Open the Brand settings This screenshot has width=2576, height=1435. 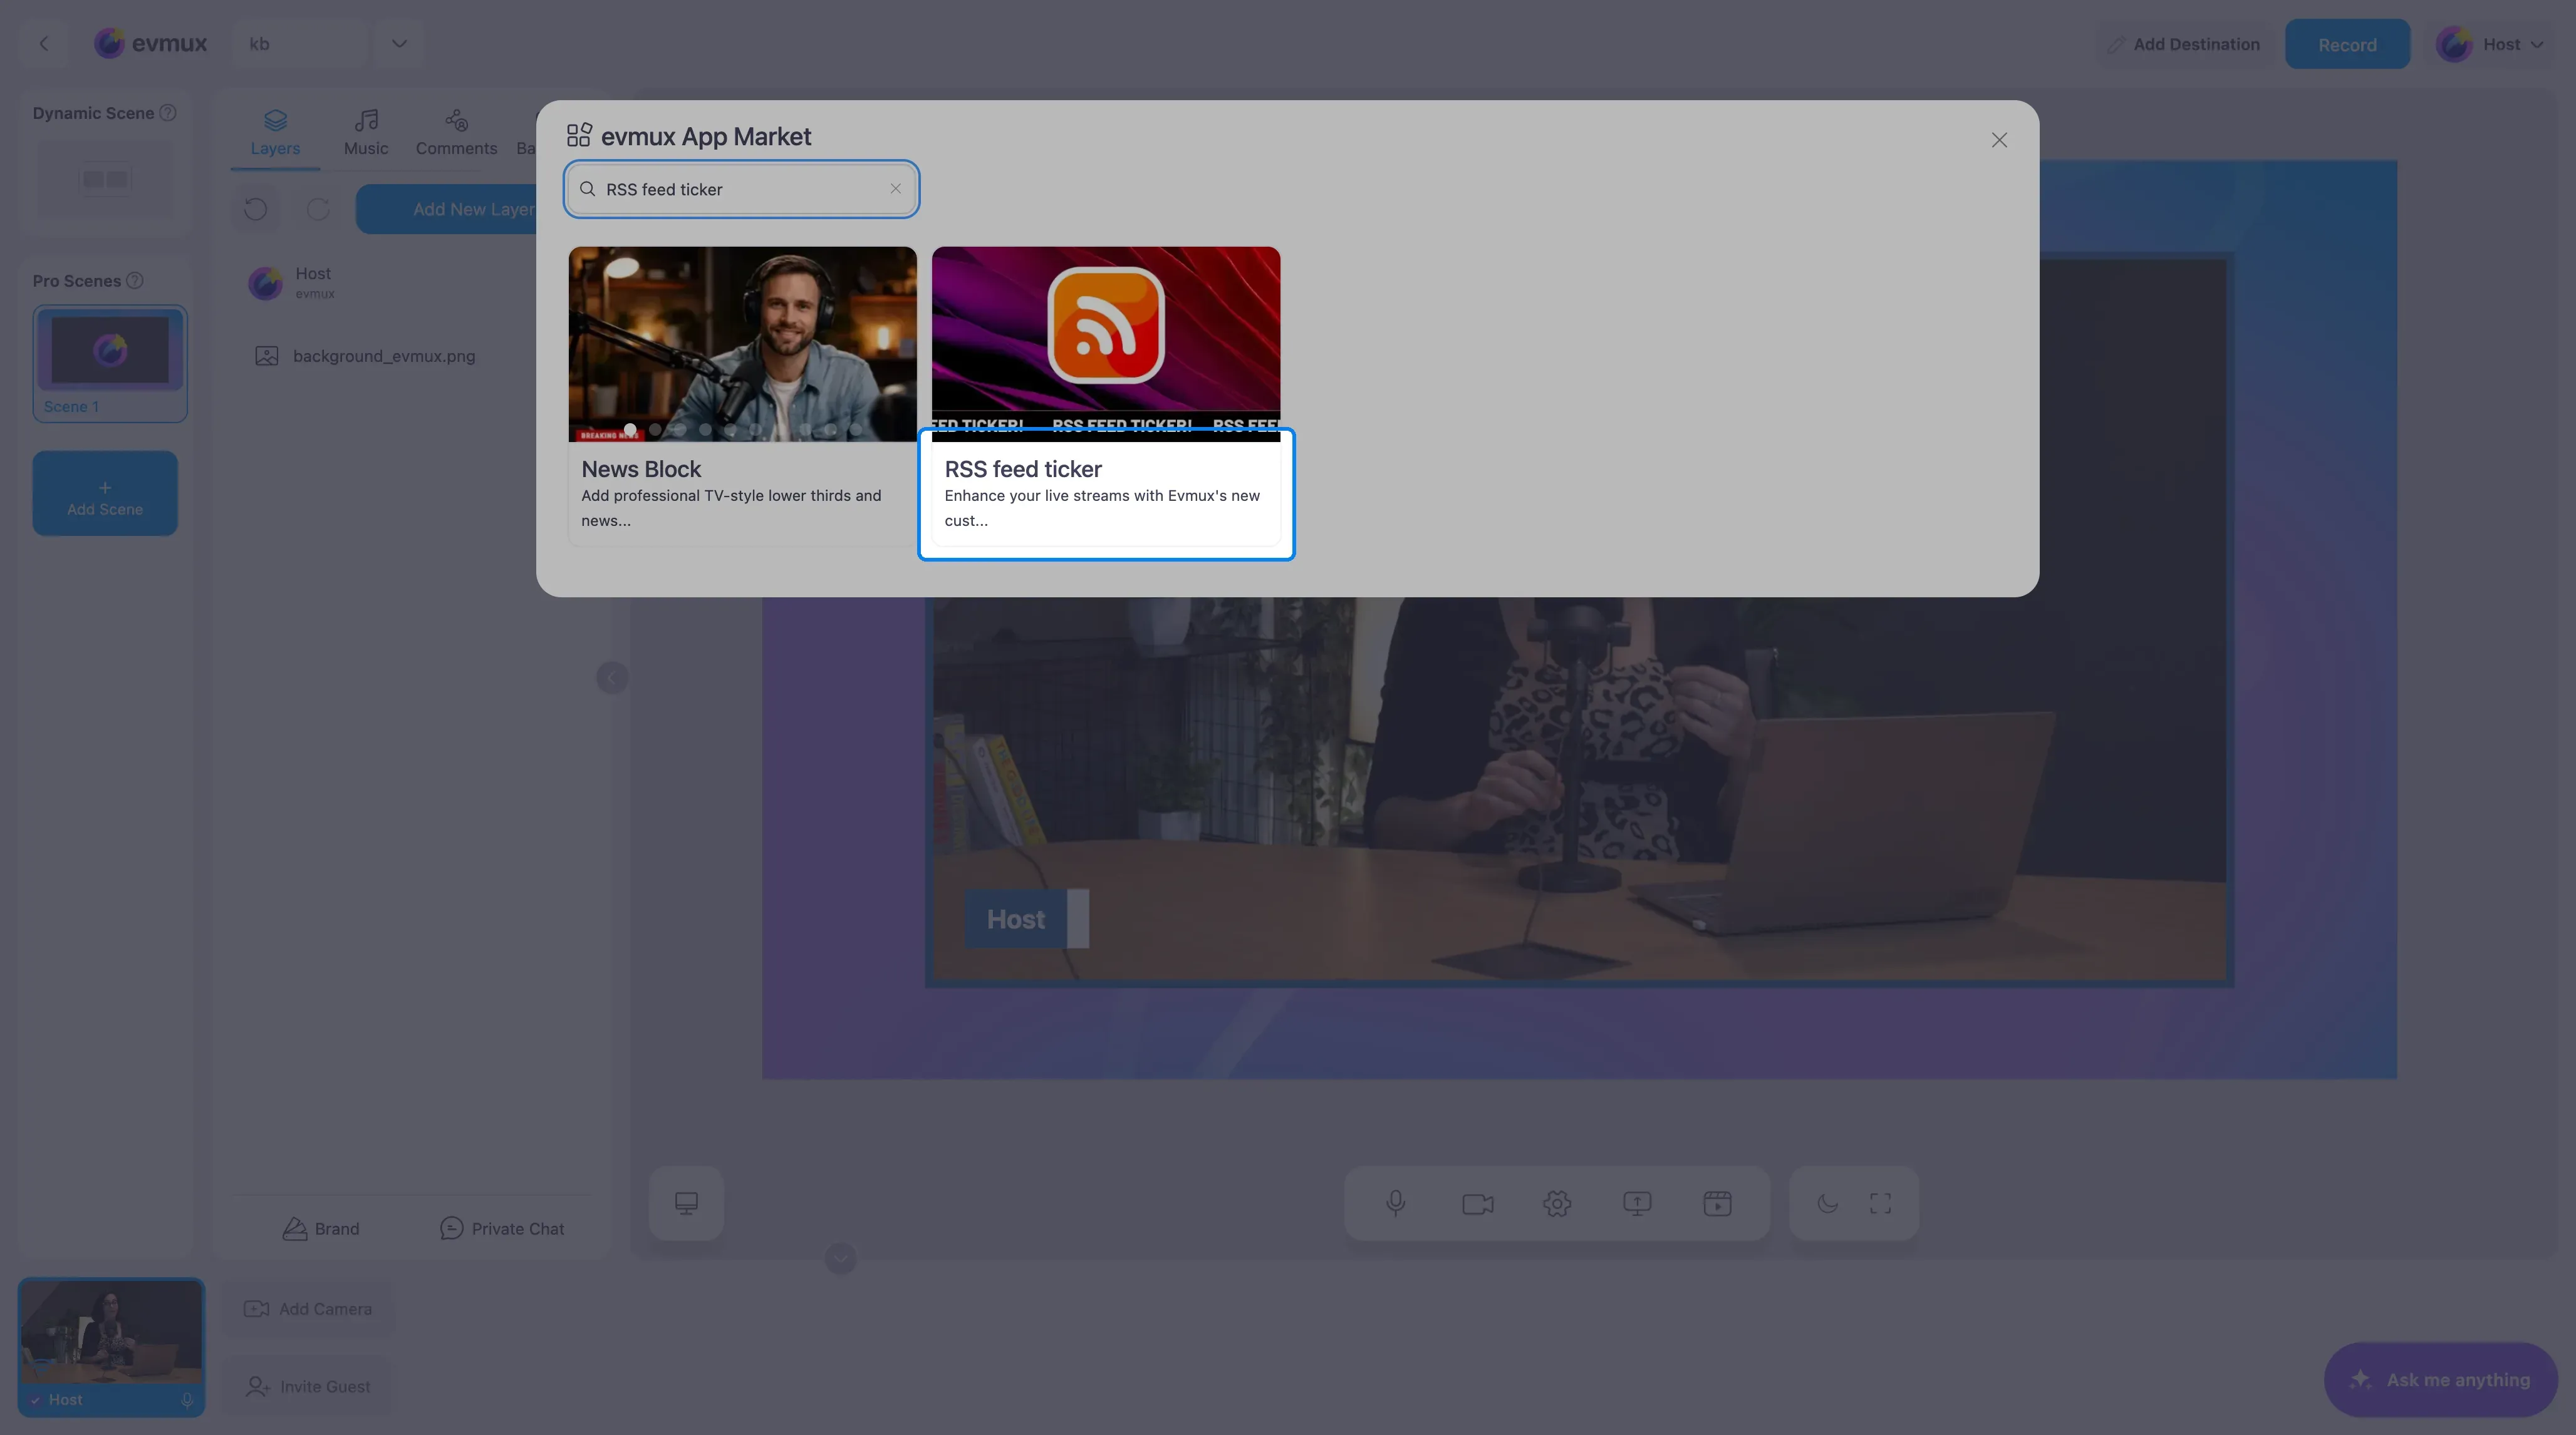click(320, 1228)
